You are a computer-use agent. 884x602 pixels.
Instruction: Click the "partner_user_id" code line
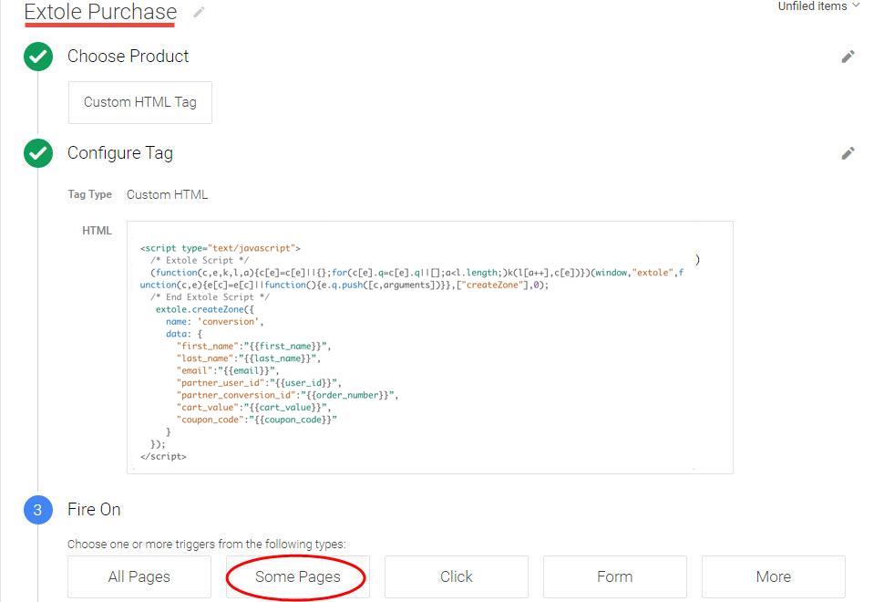[259, 383]
